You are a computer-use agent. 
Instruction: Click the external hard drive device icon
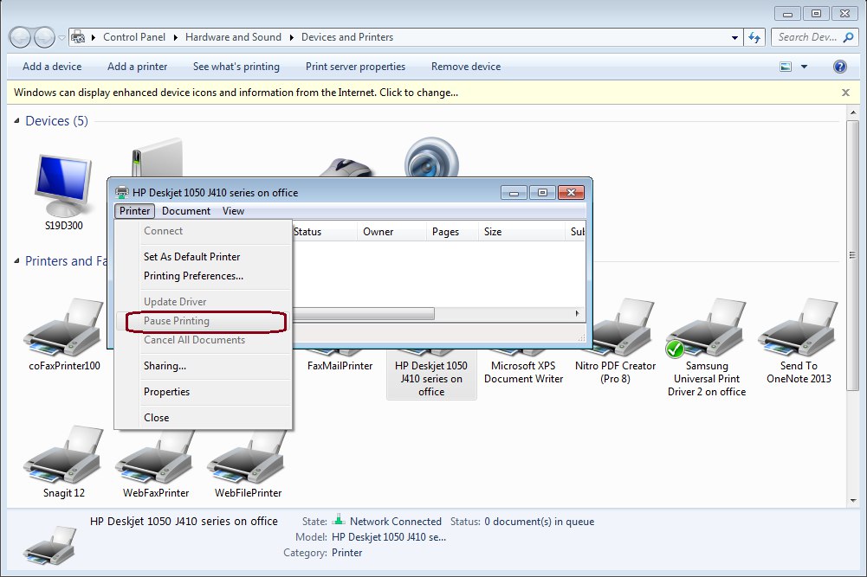pyautogui.click(x=157, y=157)
